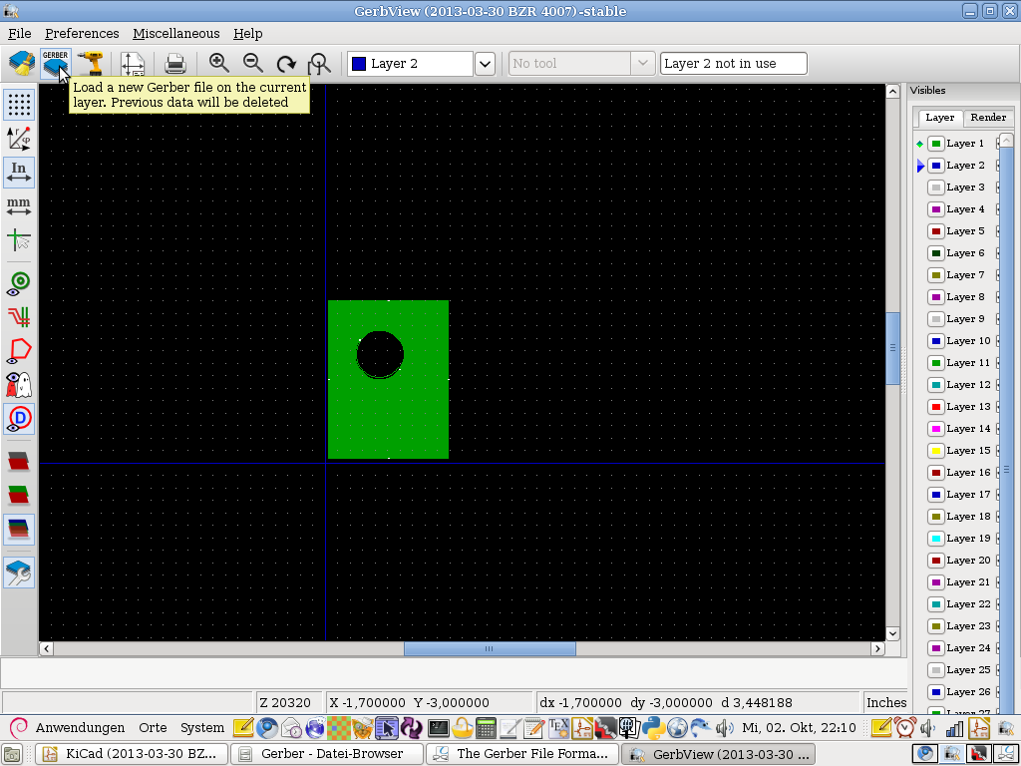Open the Miscellaneous menu
The height and width of the screenshot is (766, 1021).
coord(175,33)
